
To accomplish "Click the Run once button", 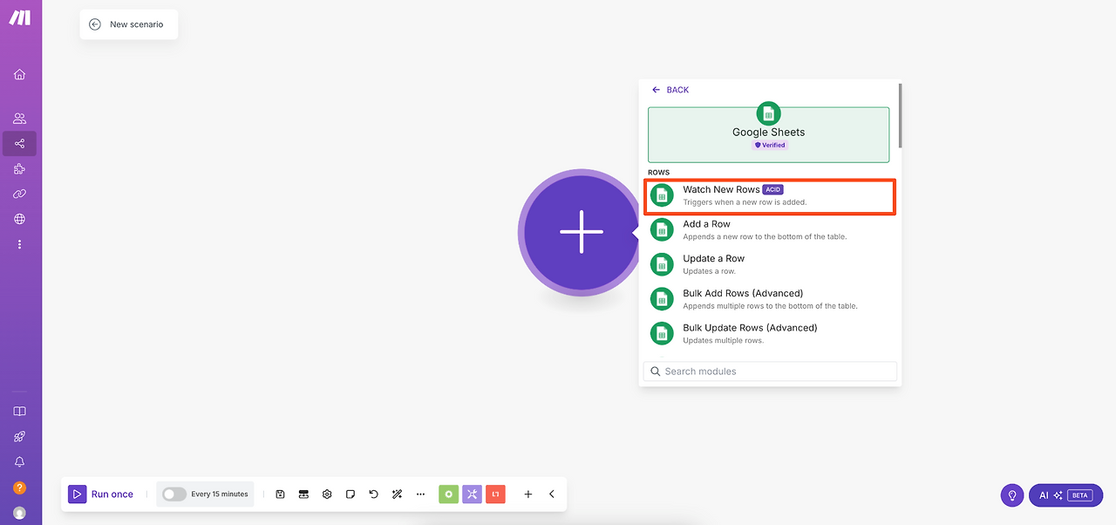I will pyautogui.click(x=102, y=494).
